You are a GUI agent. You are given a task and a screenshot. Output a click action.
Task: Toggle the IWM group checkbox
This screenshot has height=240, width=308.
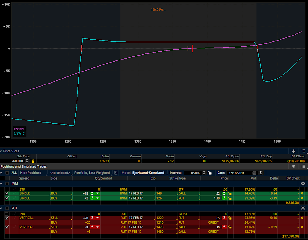click(x=7, y=184)
